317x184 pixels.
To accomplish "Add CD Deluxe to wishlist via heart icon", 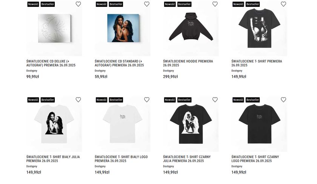I will coord(78,4).
